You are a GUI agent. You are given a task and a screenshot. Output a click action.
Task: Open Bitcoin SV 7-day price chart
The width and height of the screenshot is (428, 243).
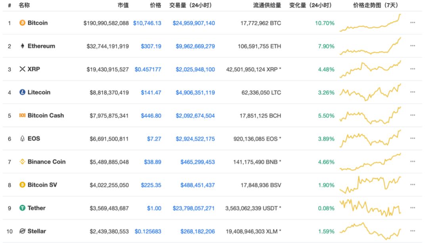click(x=371, y=185)
